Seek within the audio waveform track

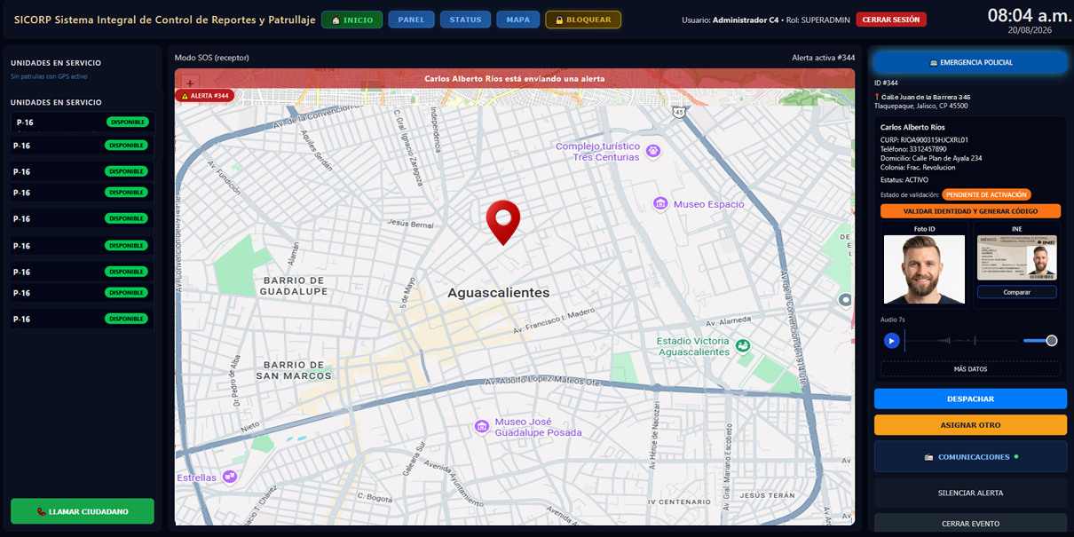[960, 340]
